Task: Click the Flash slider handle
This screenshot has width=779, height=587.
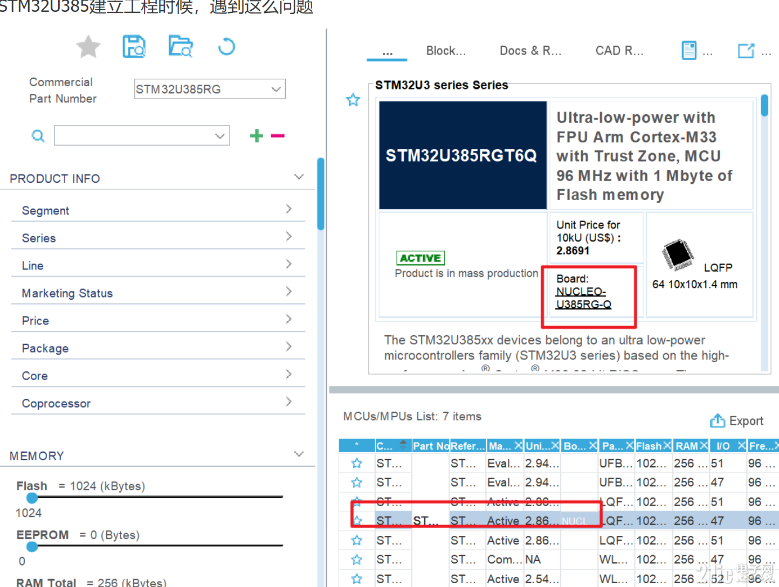Action: [32, 498]
